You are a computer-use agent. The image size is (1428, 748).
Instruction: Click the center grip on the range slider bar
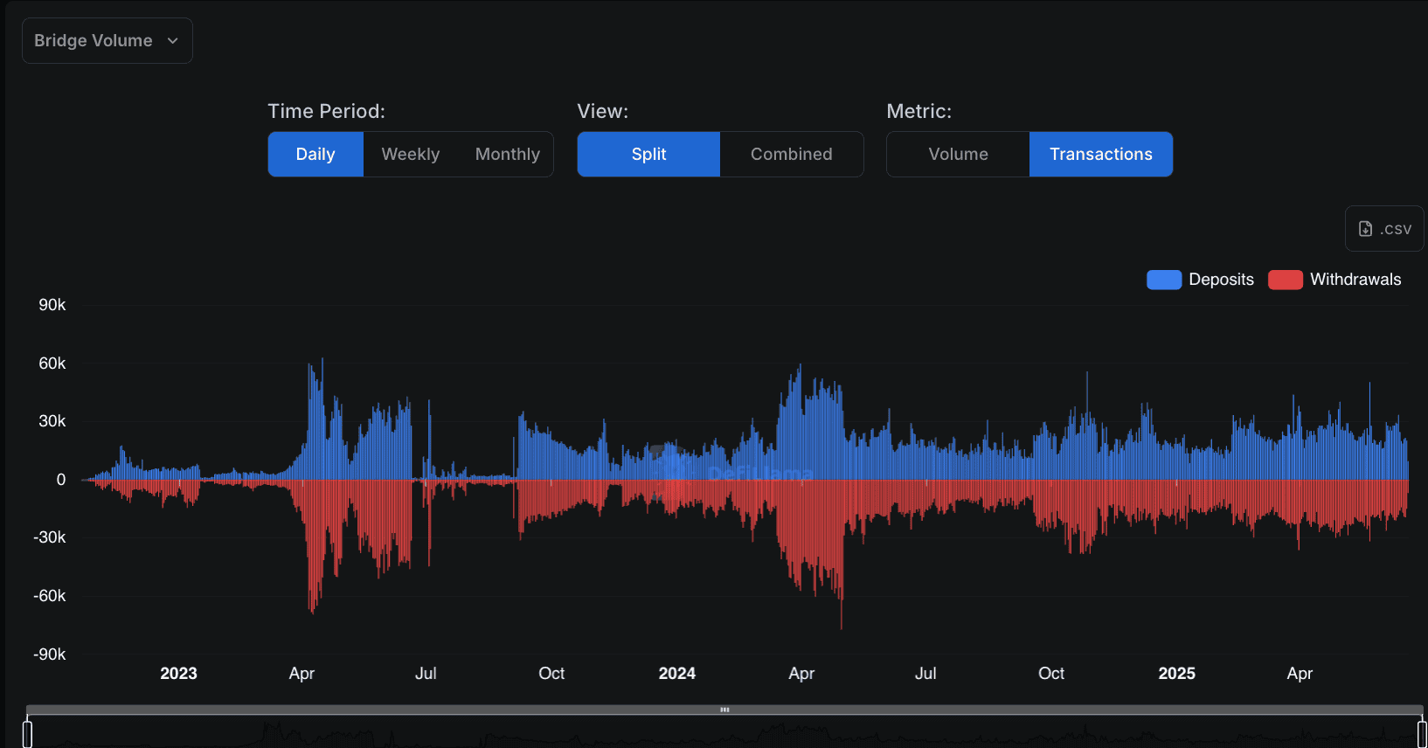(724, 710)
